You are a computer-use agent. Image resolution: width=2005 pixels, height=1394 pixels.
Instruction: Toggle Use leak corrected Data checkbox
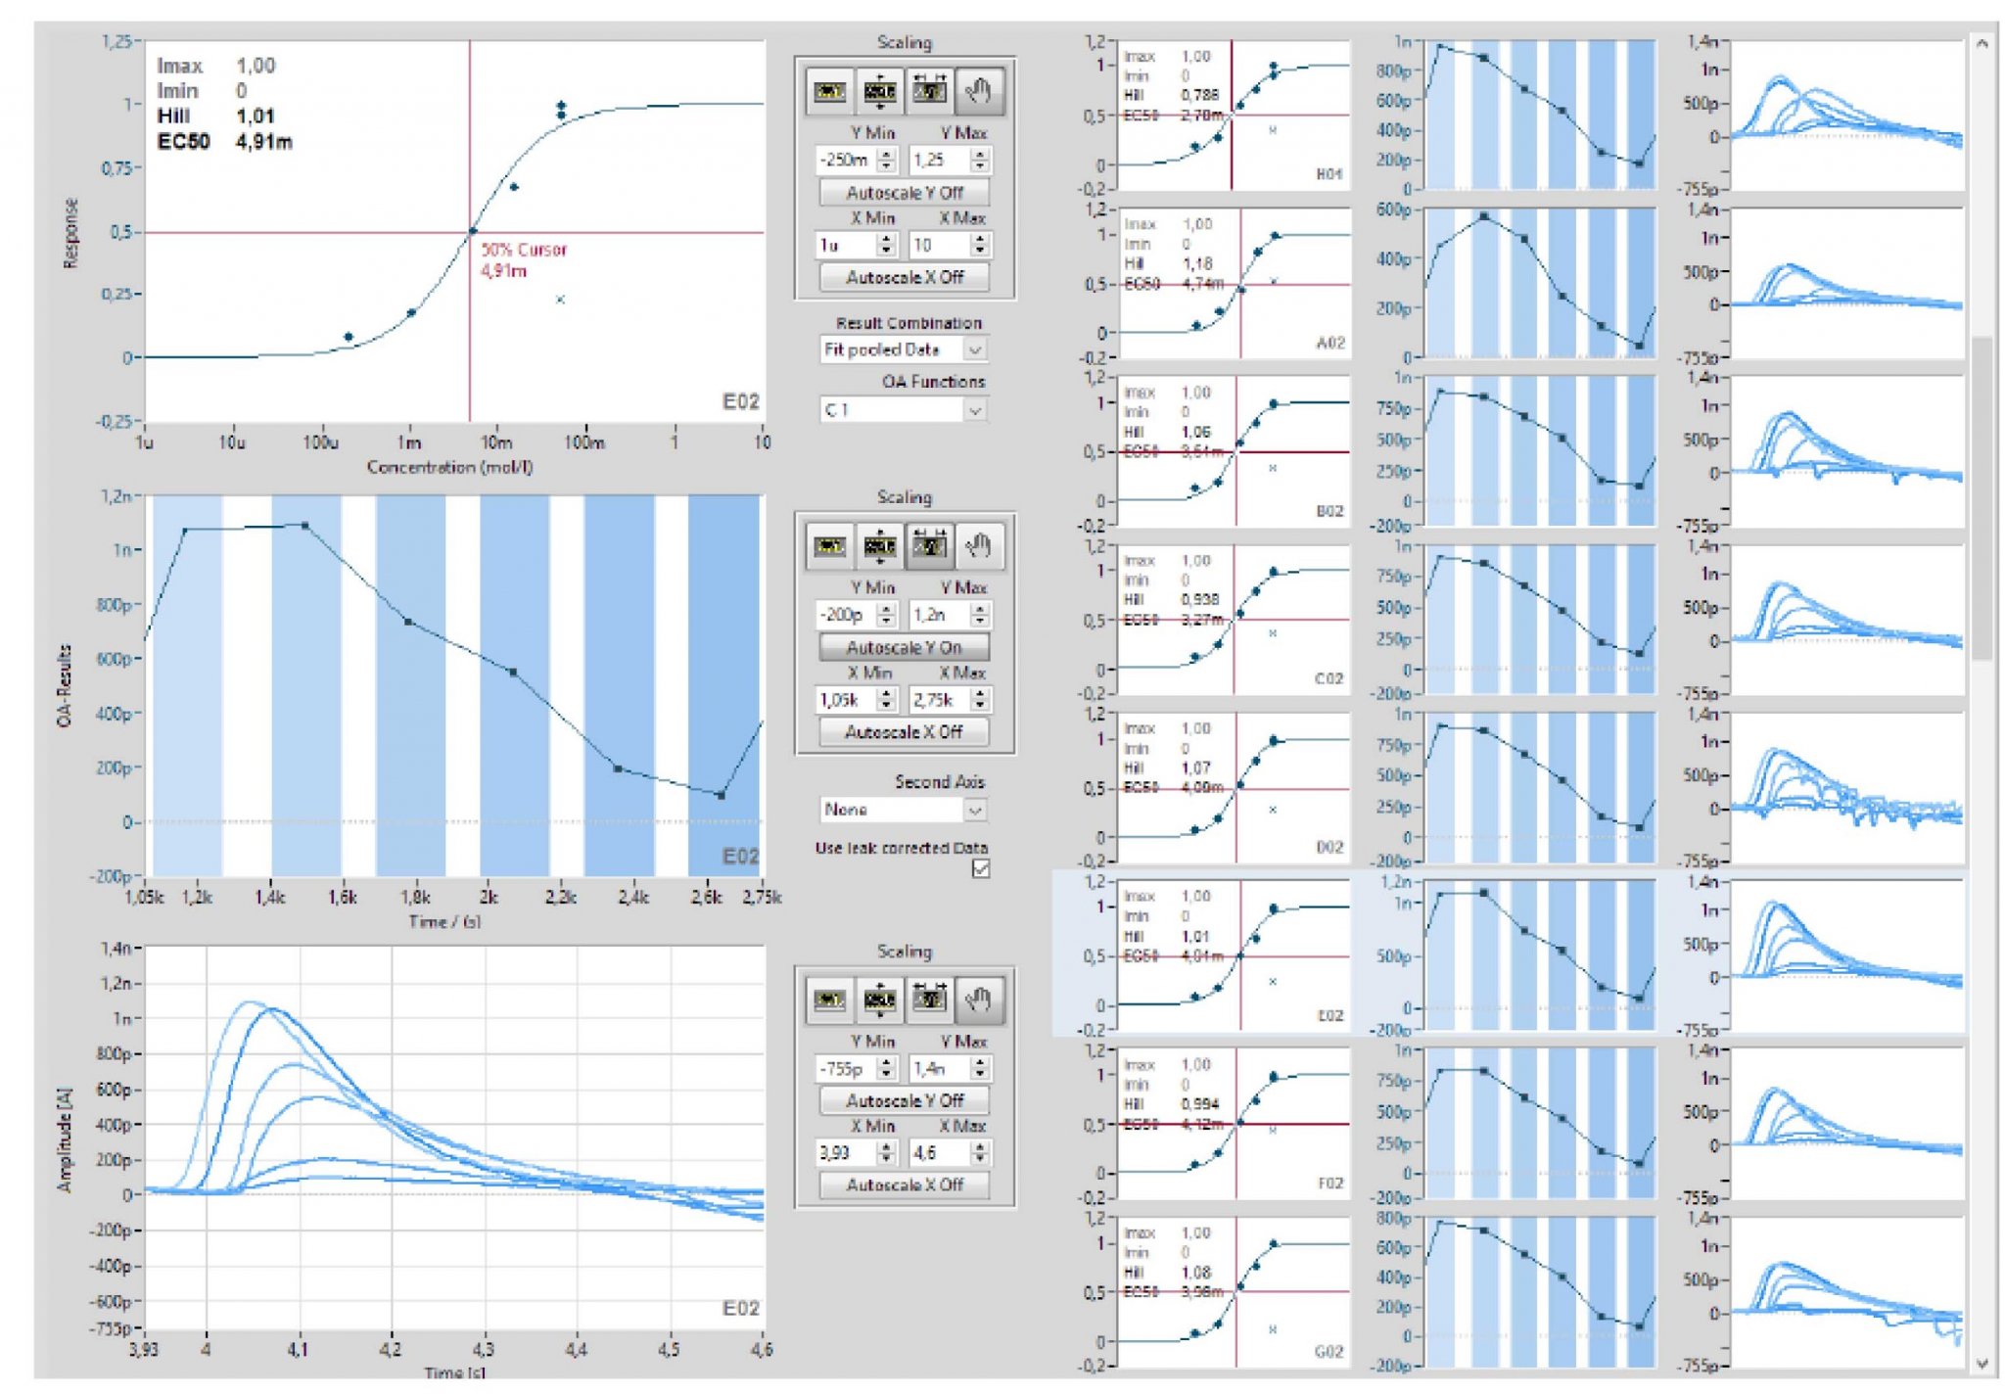[980, 868]
